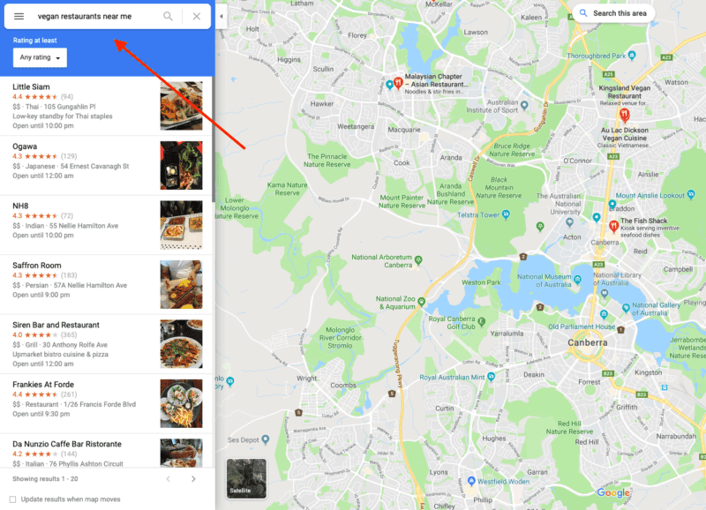Collapse the side panel arrow
706x510 pixels.
pyautogui.click(x=222, y=16)
